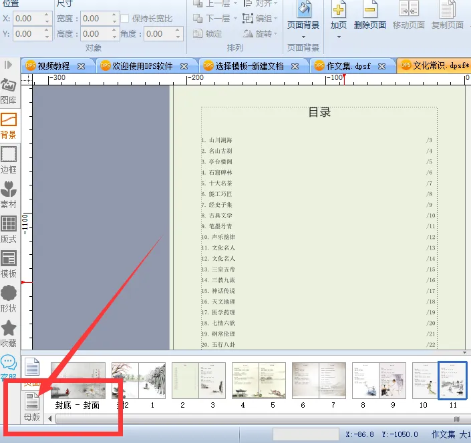Switch to the 作文集.dpsf tab

[x=348, y=66]
